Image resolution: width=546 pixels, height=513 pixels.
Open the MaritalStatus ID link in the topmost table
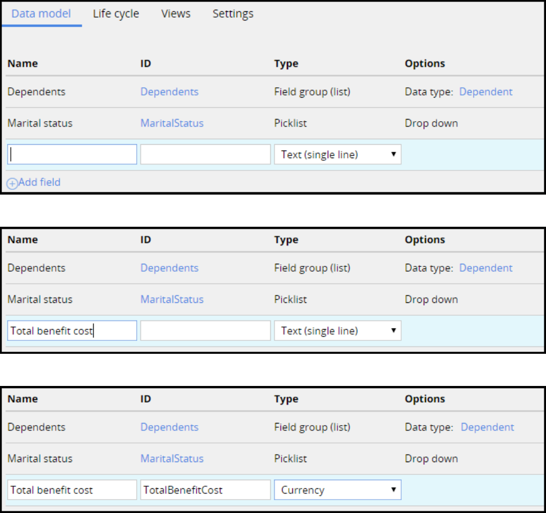coord(172,123)
